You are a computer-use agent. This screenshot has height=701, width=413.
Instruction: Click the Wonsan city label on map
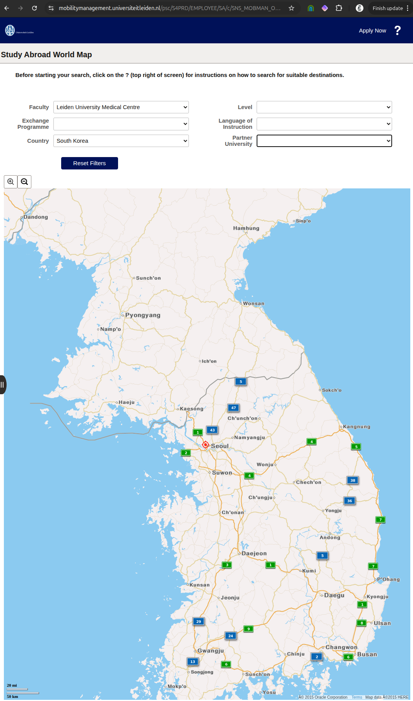click(254, 304)
